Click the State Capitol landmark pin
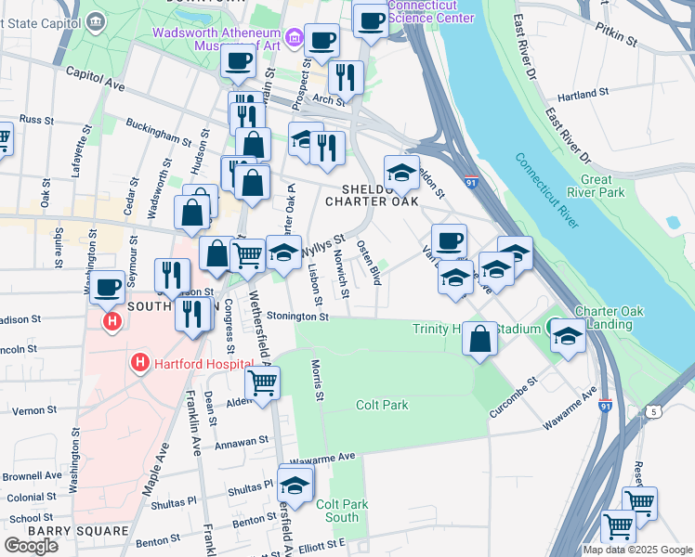Screen dimensions: 695x557 (96, 22)
